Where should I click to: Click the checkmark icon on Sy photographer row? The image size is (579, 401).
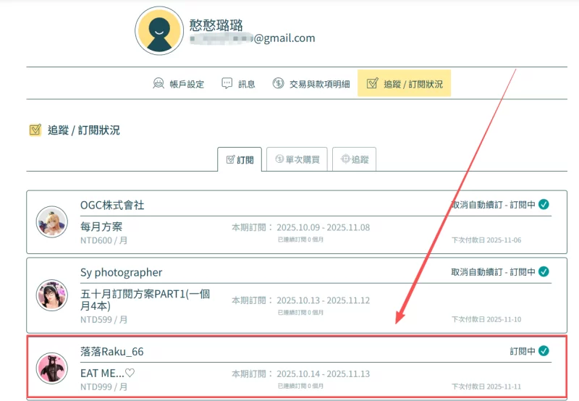tap(544, 272)
